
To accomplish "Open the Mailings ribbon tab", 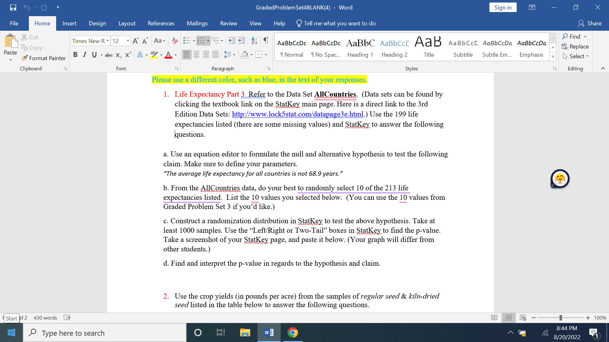I will pos(197,23).
